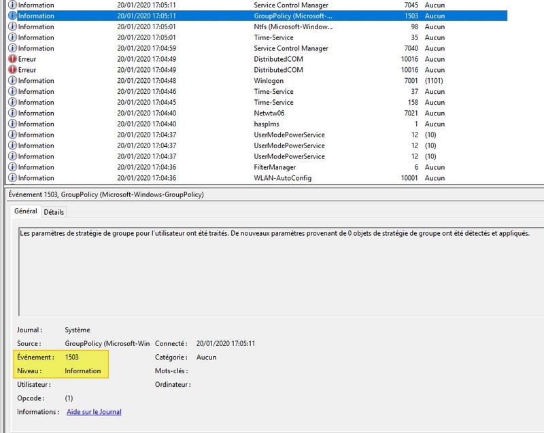The image size is (544, 433).
Task: Click information icon on the selected GroupPolicy row
Action: coord(12,16)
